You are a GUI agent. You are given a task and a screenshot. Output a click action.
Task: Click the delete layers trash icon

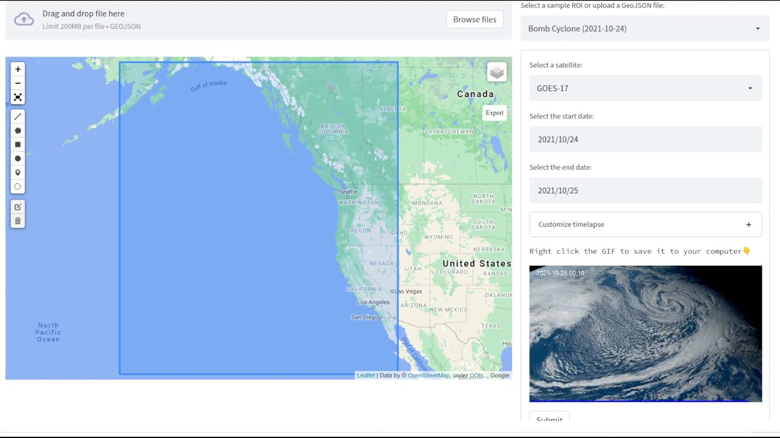(18, 221)
